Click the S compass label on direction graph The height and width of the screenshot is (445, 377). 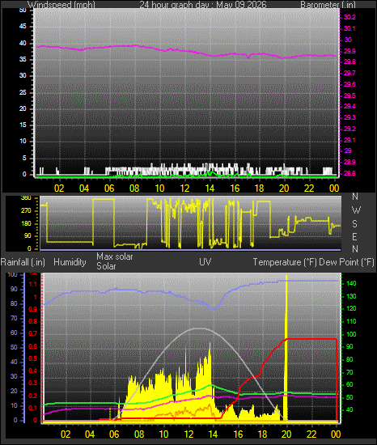[x=354, y=224]
